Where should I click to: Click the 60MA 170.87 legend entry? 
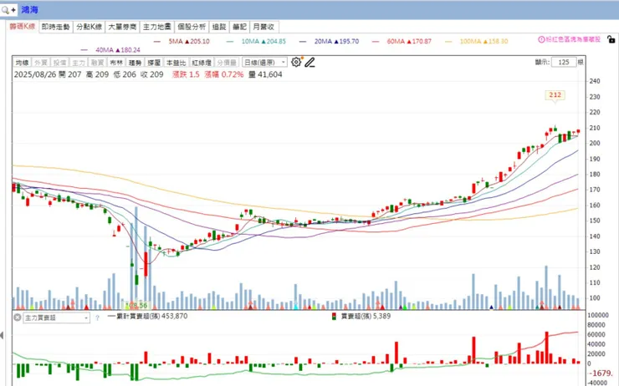[x=402, y=41]
